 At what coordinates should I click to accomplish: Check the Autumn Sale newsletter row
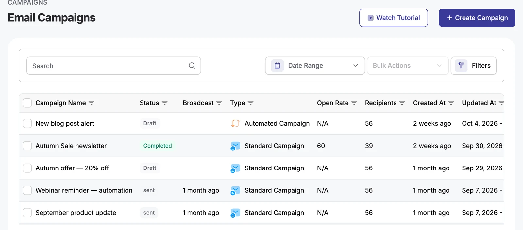pyautogui.click(x=27, y=146)
